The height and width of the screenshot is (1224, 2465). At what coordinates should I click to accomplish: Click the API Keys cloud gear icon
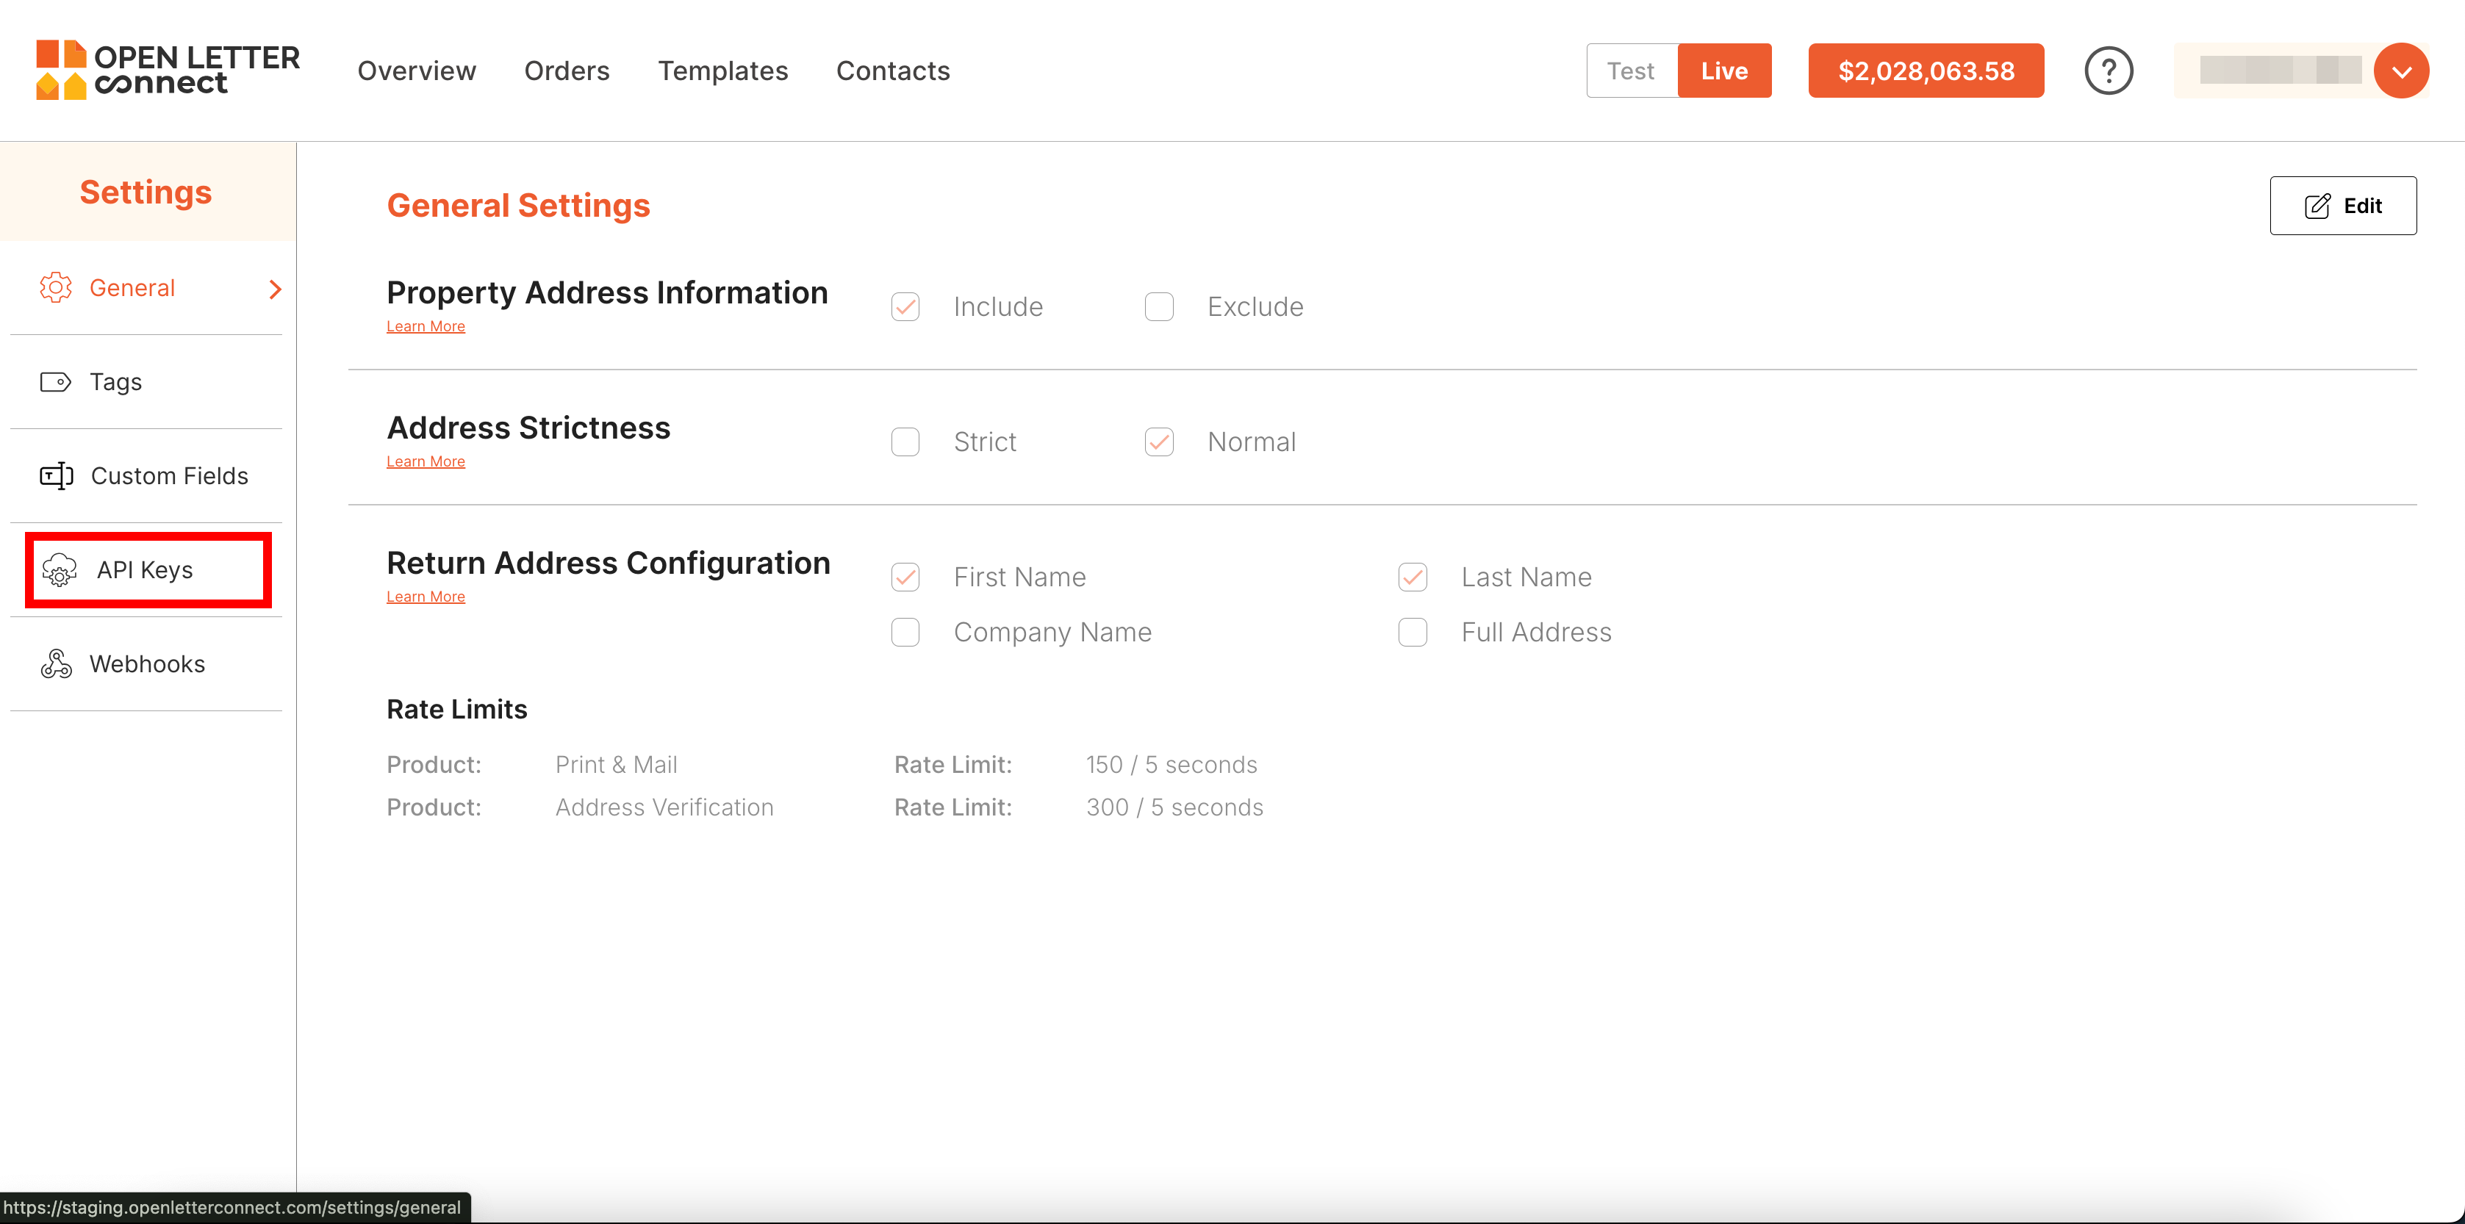(60, 570)
